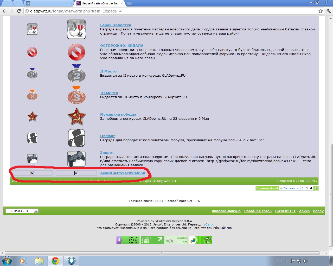Viewport: 333px width, 266px height.
Task: Open the III Место award link
Action: (109, 93)
